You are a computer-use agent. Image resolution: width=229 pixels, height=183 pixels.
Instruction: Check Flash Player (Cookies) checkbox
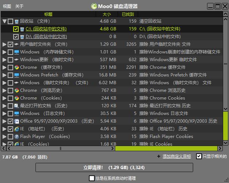point(10,137)
